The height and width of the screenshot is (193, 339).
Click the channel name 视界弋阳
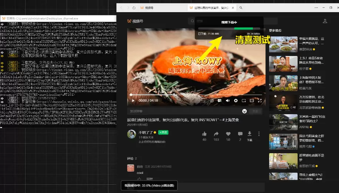coord(305,147)
